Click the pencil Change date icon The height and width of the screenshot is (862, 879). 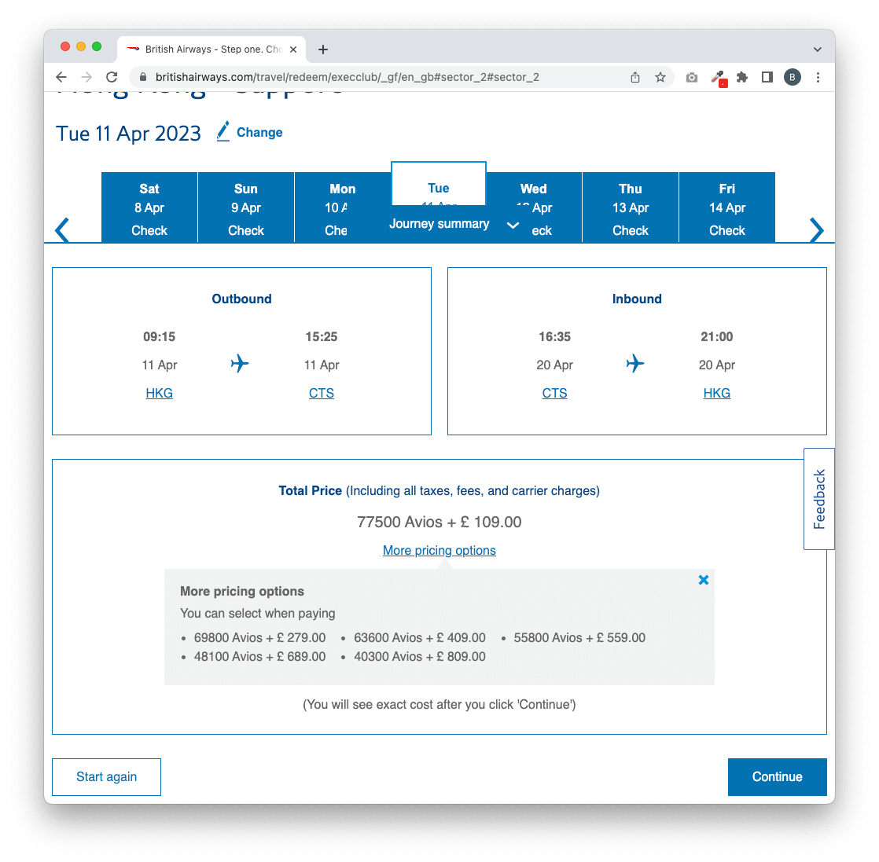coord(223,132)
